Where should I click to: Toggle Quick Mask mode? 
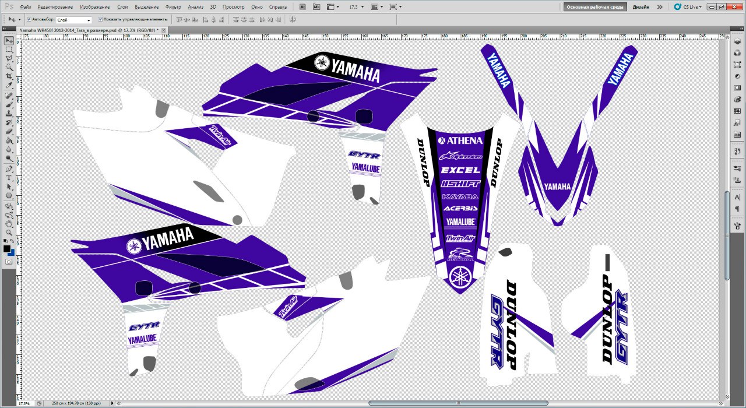pos(9,262)
